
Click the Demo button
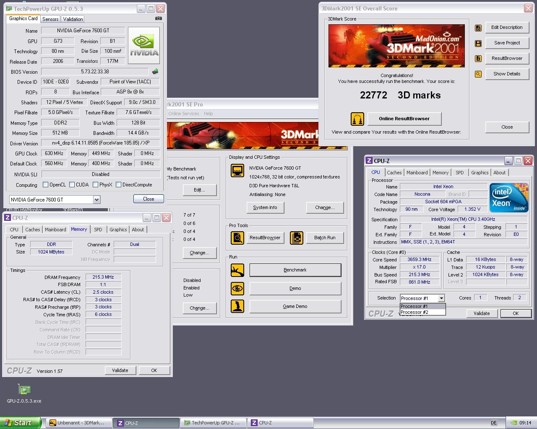295,288
